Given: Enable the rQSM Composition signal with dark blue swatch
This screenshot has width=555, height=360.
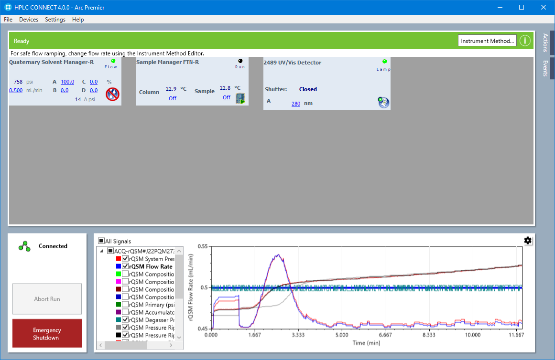Looking at the screenshot, I should [125, 297].
